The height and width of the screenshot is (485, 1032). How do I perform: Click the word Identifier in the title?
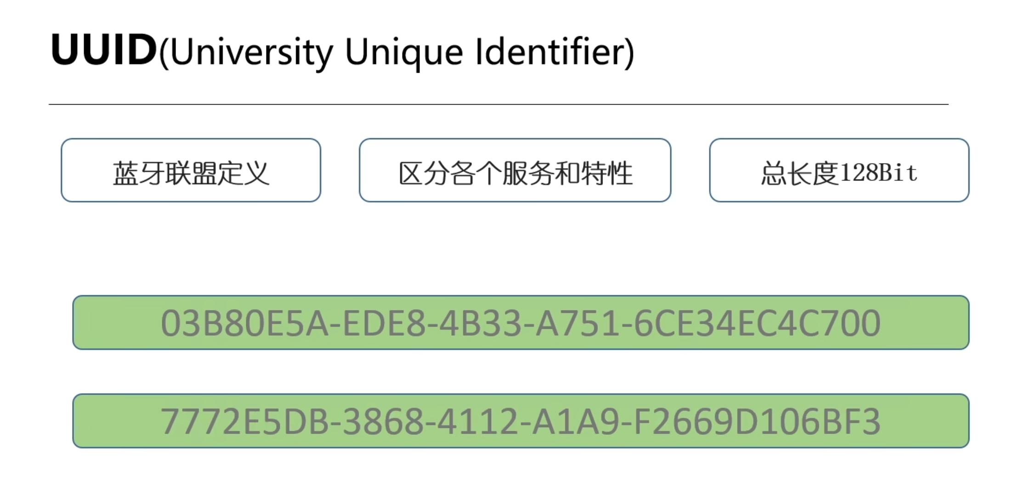(549, 51)
